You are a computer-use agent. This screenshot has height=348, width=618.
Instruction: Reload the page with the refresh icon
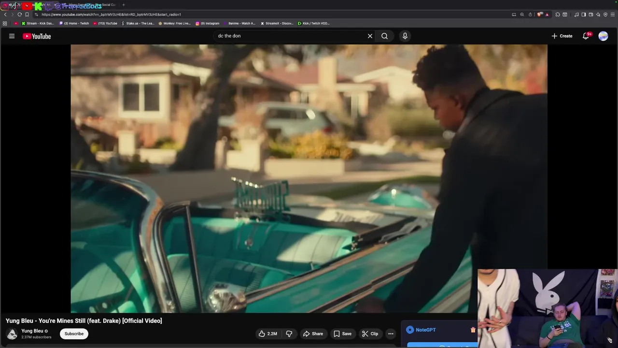[x=19, y=14]
